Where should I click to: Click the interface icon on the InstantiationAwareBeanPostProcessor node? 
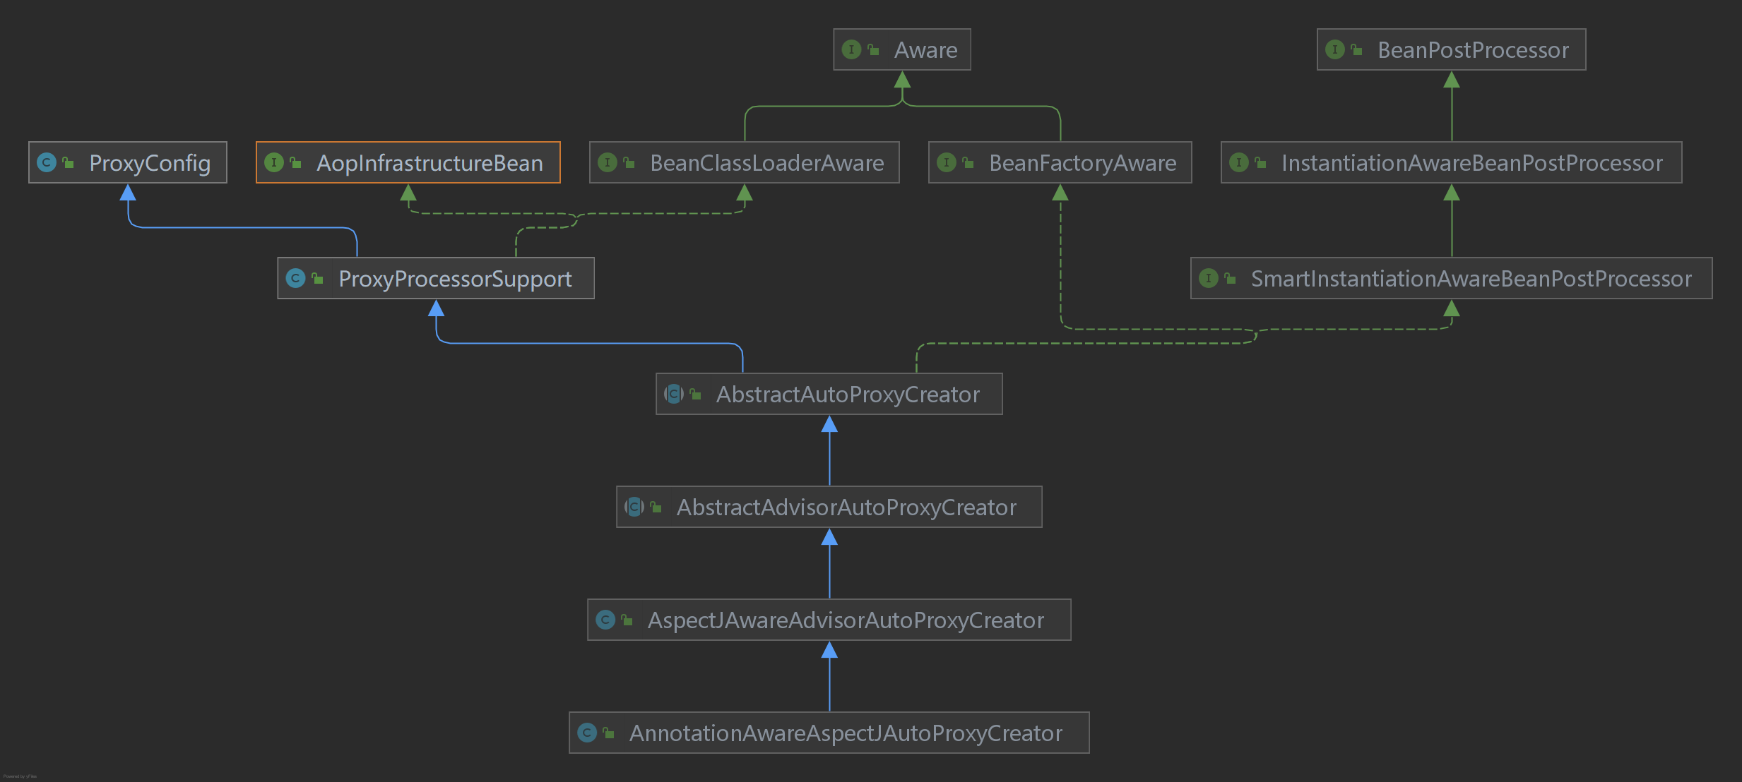1238,162
